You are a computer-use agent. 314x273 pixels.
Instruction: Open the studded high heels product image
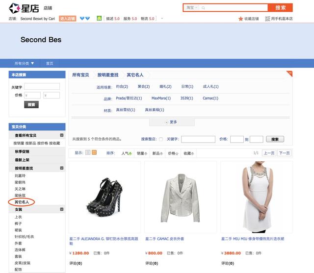(x=105, y=197)
